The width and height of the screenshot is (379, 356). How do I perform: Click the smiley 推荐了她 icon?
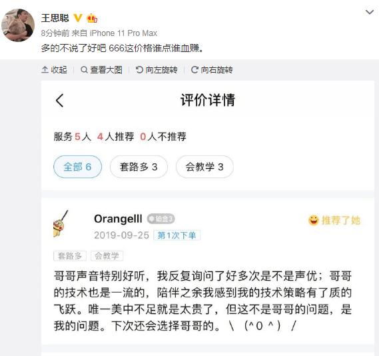click(x=314, y=220)
